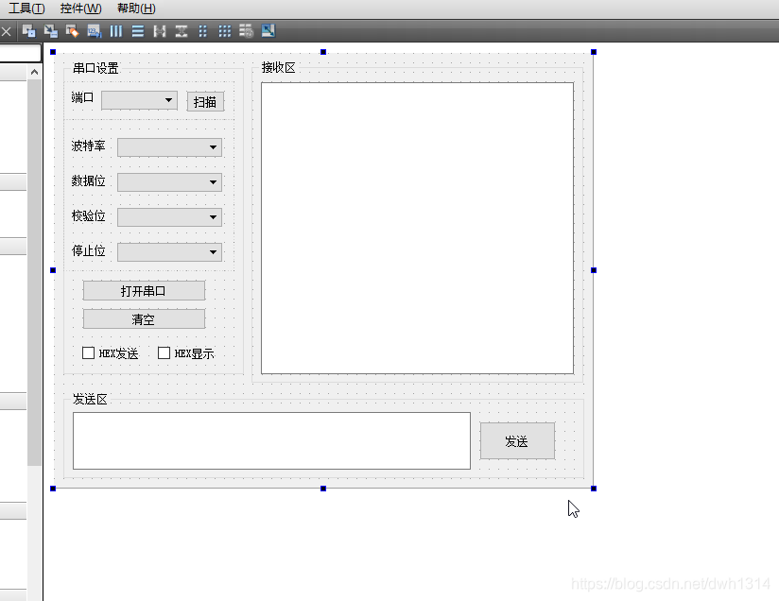This screenshot has width=779, height=601.
Task: Click the form's bottom-left corner selection handle
Action: tap(53, 489)
